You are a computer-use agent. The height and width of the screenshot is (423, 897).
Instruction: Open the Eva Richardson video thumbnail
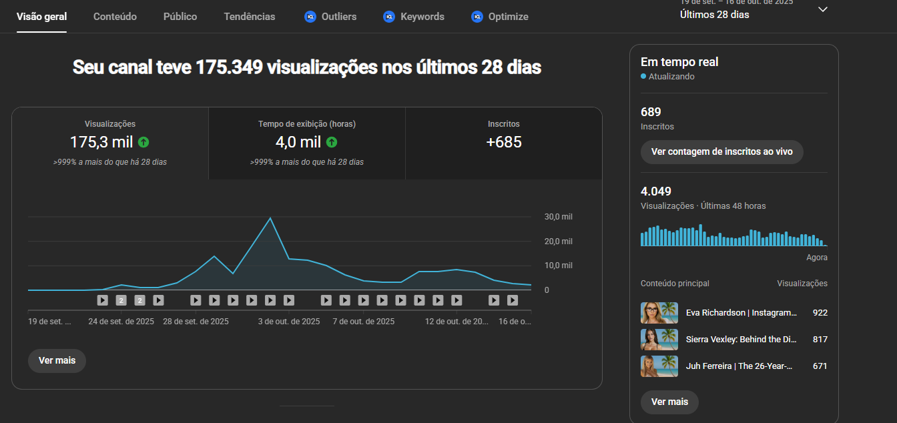pyautogui.click(x=659, y=313)
